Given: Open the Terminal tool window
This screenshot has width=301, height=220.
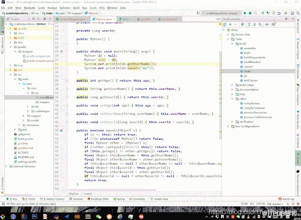Looking at the screenshot, I should point(76,199).
